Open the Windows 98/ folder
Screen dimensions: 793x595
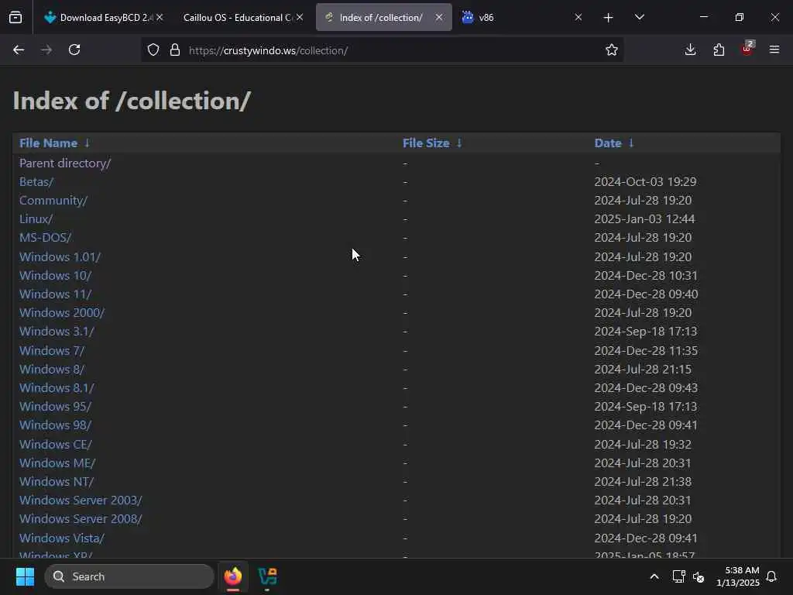click(x=55, y=425)
